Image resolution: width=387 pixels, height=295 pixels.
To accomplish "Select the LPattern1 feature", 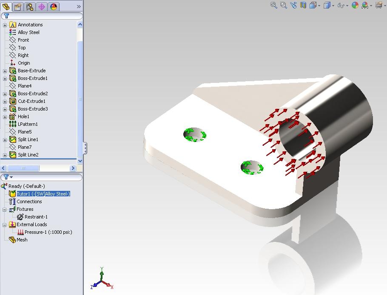I will pos(28,124).
